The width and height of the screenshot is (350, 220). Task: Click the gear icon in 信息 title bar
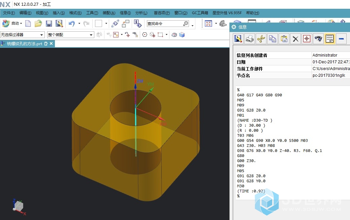tap(234, 27)
